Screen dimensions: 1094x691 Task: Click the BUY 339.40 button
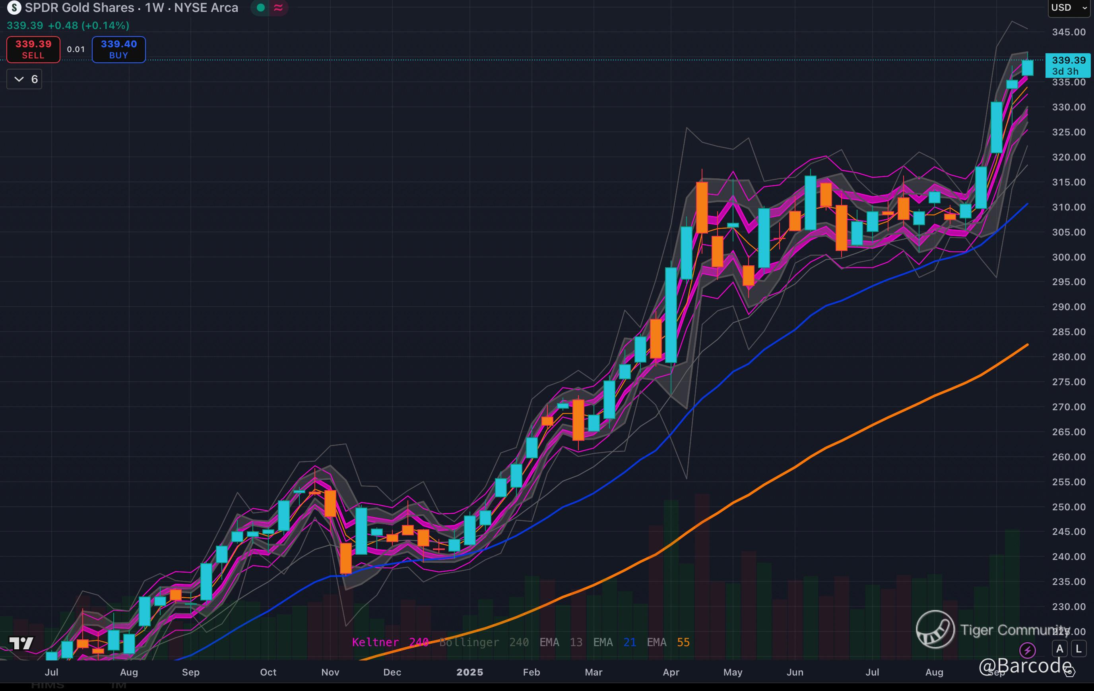click(x=118, y=50)
